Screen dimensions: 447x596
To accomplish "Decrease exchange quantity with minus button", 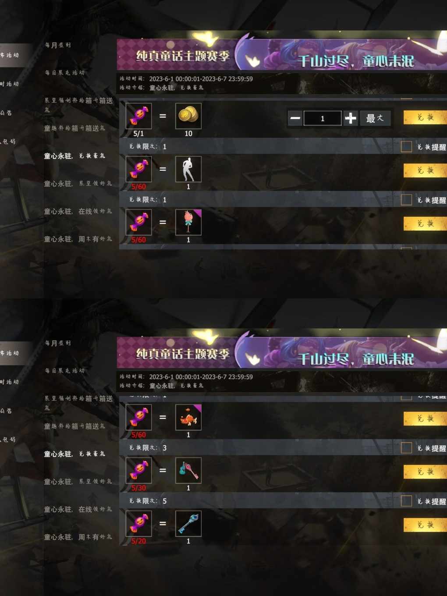I will pyautogui.click(x=295, y=118).
